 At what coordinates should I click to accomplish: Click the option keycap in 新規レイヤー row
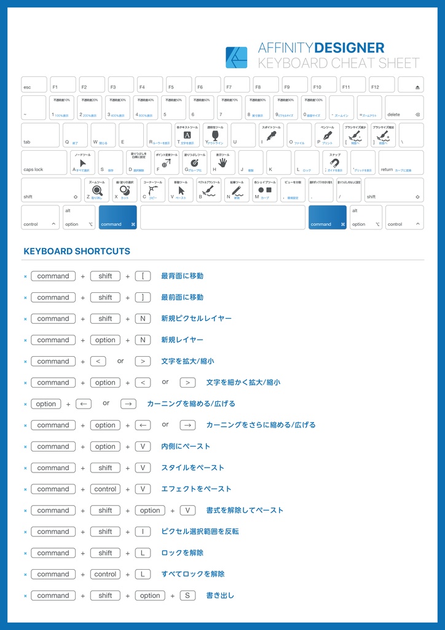105,340
